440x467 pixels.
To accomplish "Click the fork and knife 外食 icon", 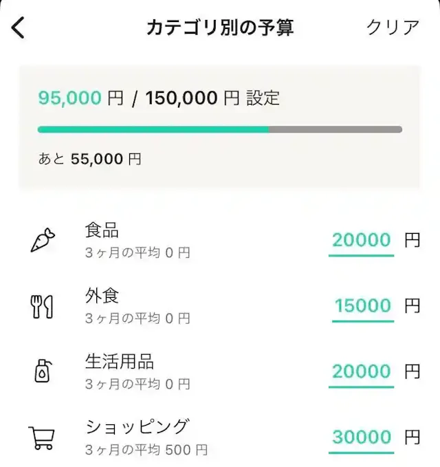I will point(43,306).
